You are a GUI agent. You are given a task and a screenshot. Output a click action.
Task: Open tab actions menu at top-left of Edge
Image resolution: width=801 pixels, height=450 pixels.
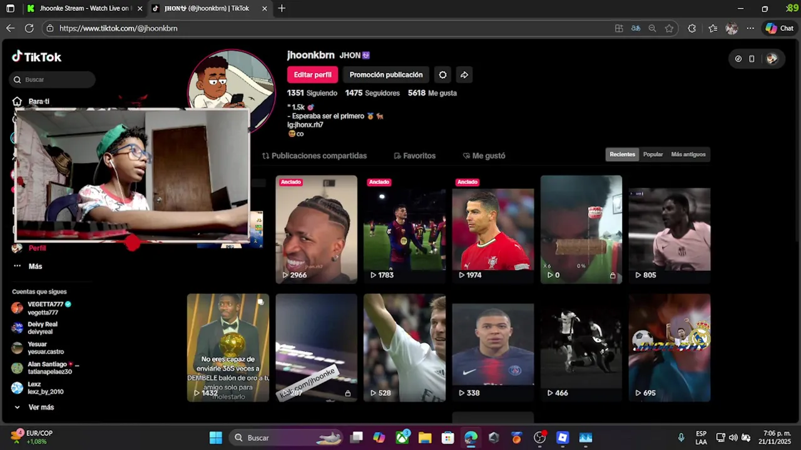[10, 9]
